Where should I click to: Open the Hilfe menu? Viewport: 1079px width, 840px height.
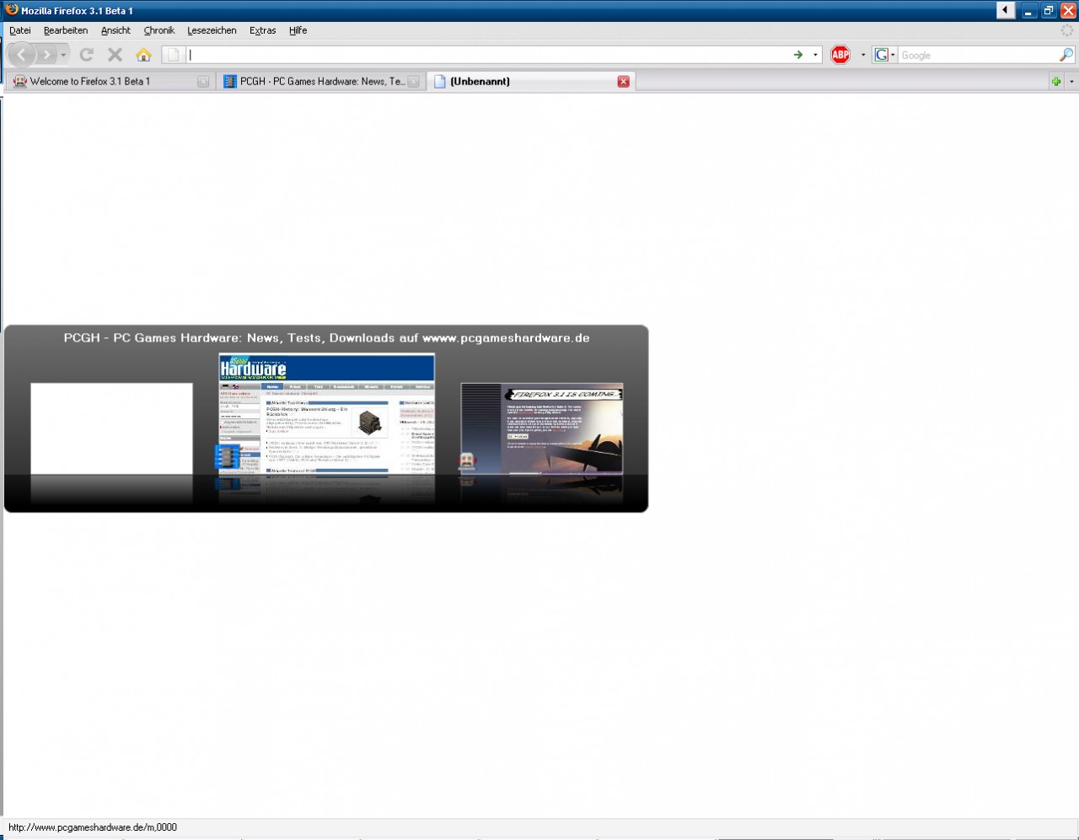click(298, 30)
